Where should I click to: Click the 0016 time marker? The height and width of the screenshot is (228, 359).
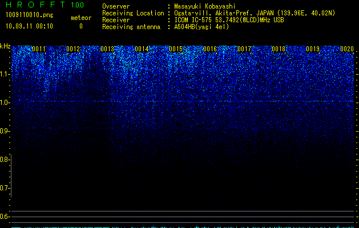point(210,49)
